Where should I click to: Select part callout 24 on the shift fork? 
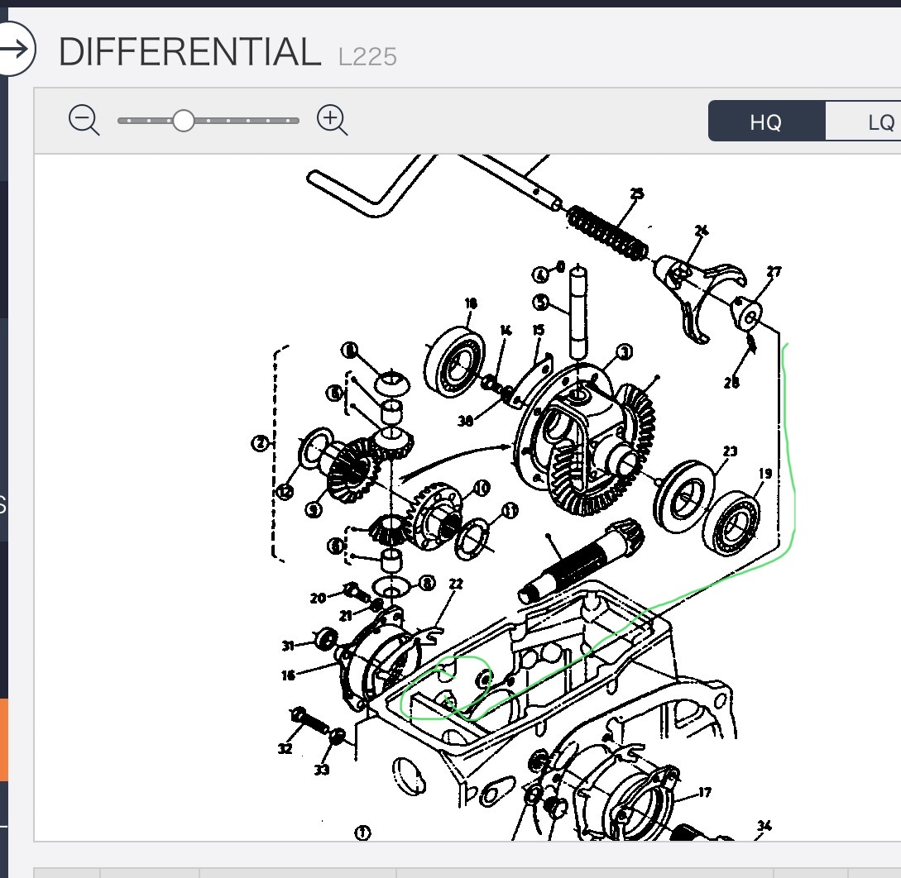(x=702, y=231)
